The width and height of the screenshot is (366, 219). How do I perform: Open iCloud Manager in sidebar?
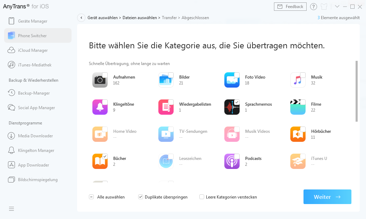pos(38,50)
